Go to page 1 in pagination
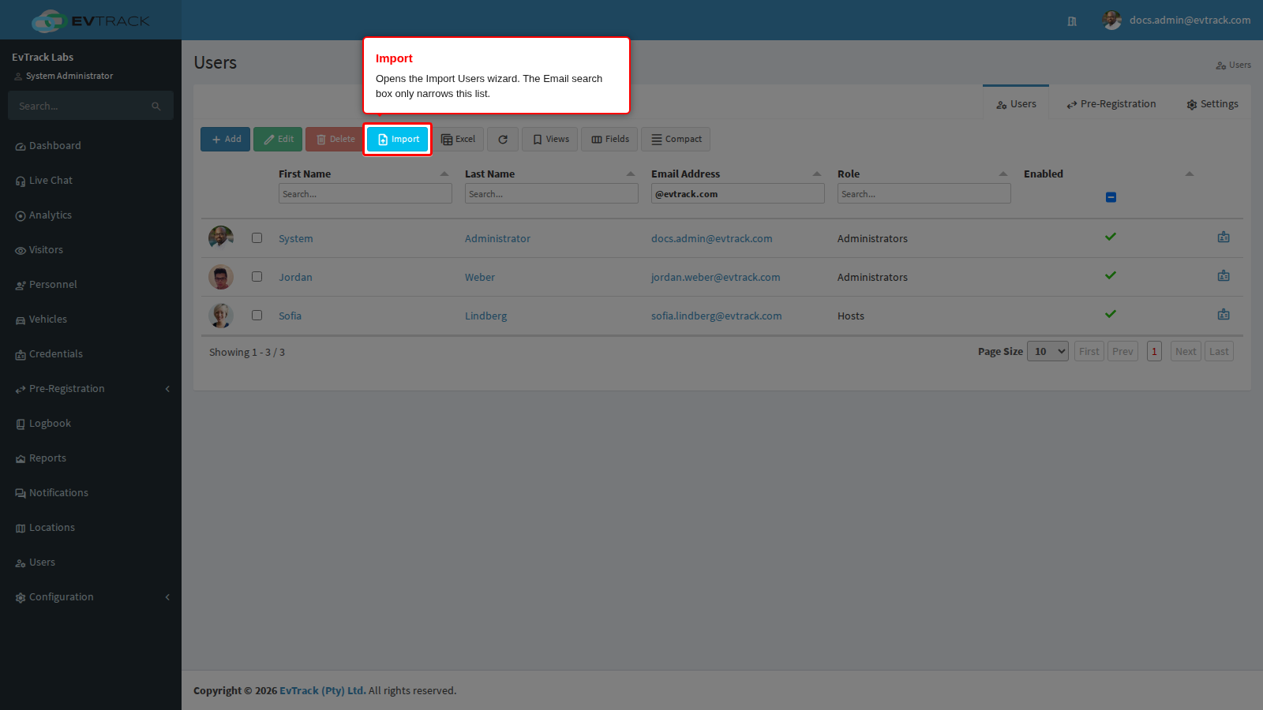 point(1154,352)
